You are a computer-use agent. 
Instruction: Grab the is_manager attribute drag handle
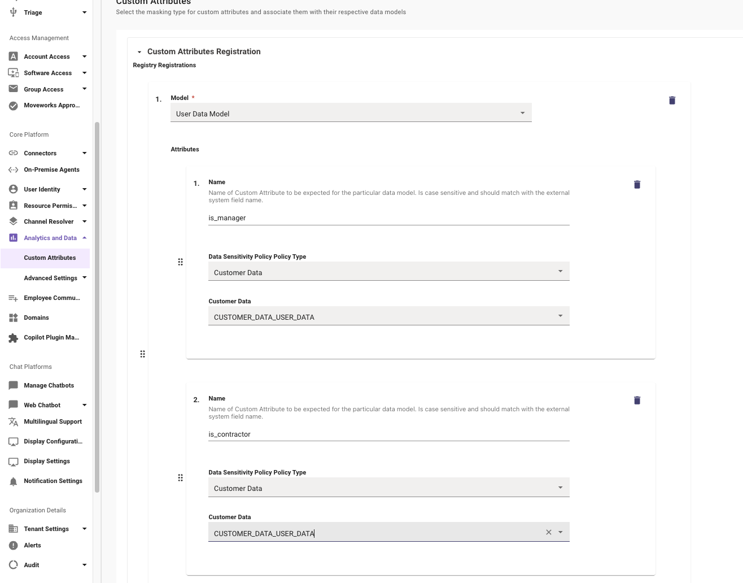(180, 262)
